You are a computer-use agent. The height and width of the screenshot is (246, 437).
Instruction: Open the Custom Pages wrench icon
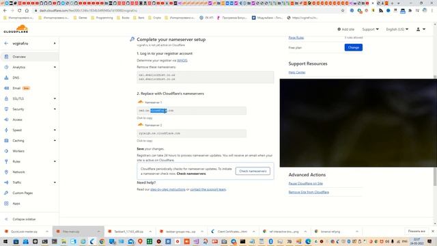click(x=6, y=193)
